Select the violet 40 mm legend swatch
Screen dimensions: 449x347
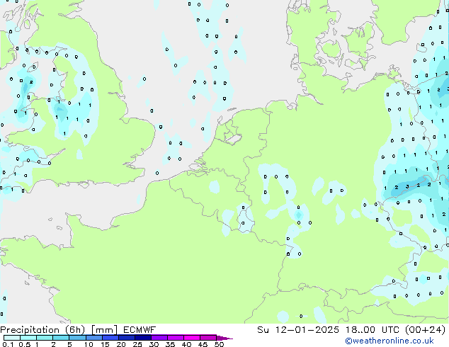192,338
